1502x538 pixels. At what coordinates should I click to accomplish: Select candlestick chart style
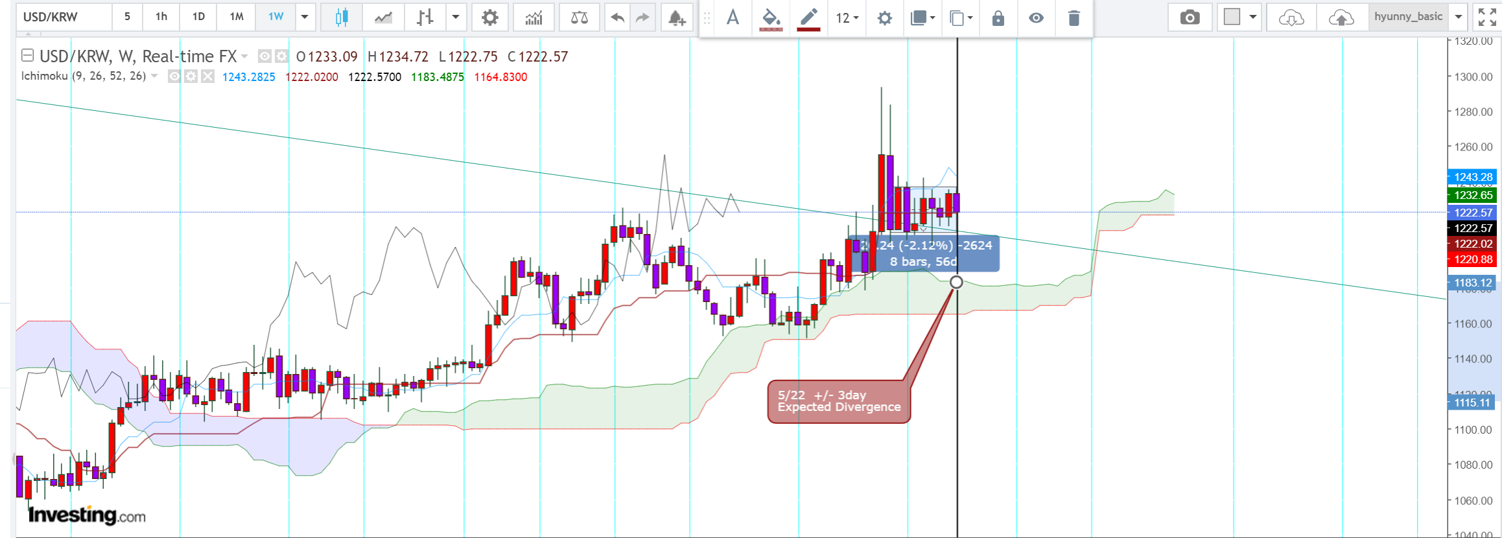click(342, 18)
